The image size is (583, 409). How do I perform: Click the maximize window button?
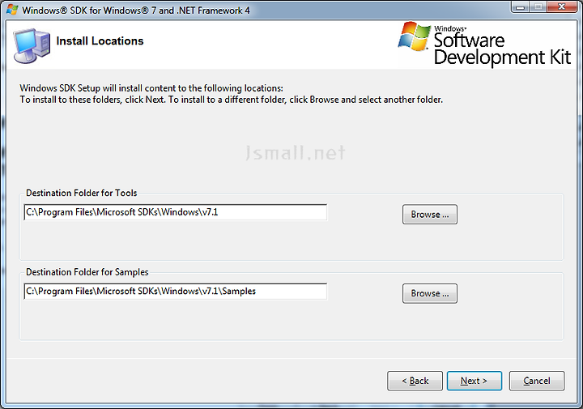tap(538, 7)
